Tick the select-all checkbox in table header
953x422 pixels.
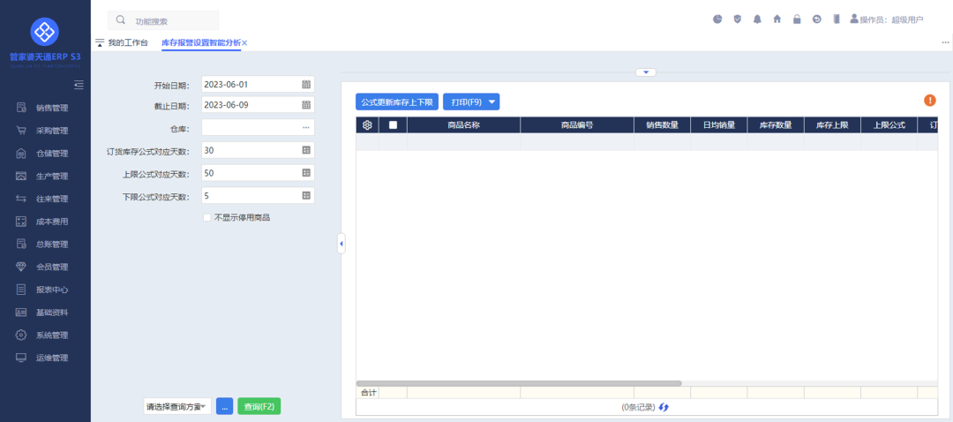393,125
